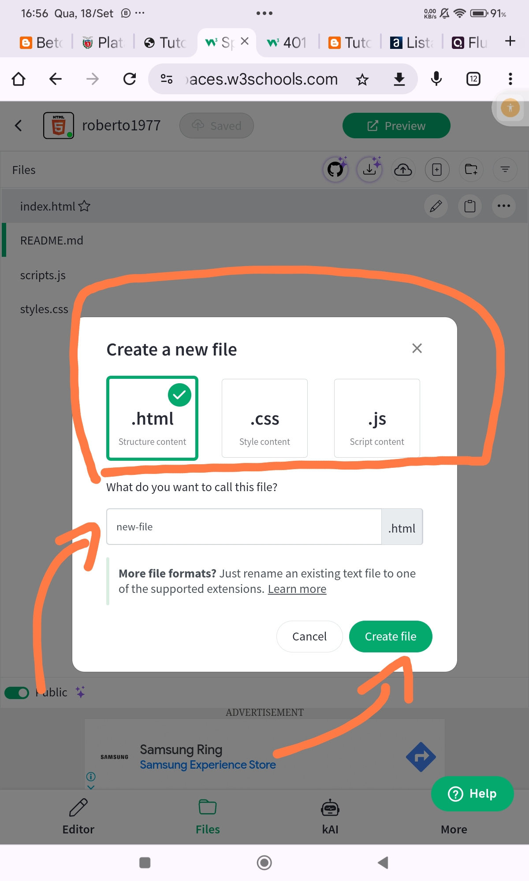
Task: Toggle the Public visibility switch
Action: click(17, 693)
